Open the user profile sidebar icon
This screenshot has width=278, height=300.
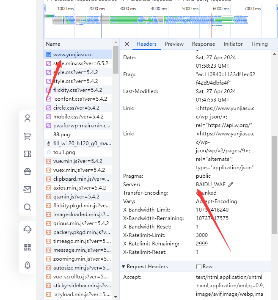click(28, 118)
